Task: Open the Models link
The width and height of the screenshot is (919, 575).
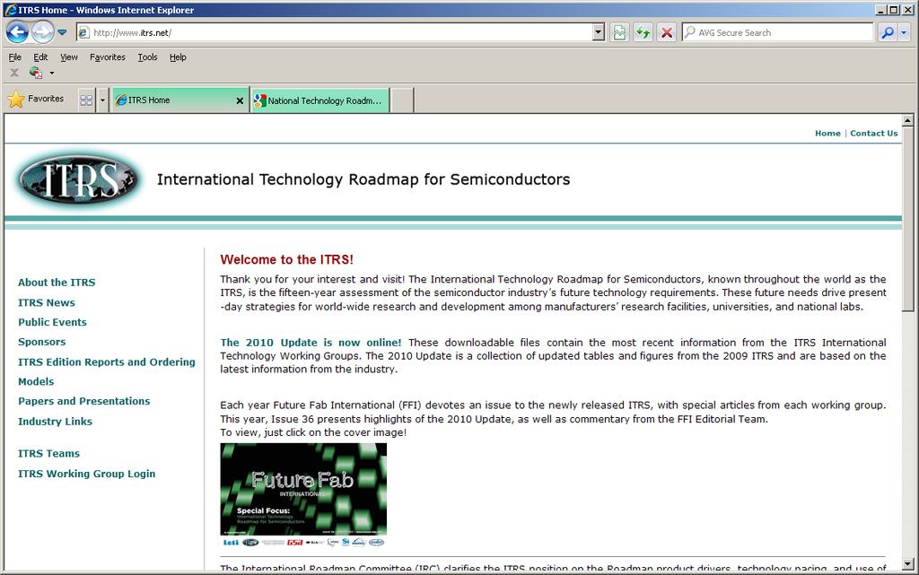Action: 36,382
